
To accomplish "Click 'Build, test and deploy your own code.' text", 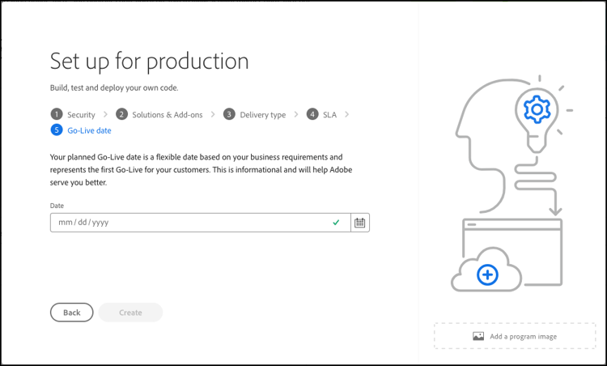I will coord(114,88).
